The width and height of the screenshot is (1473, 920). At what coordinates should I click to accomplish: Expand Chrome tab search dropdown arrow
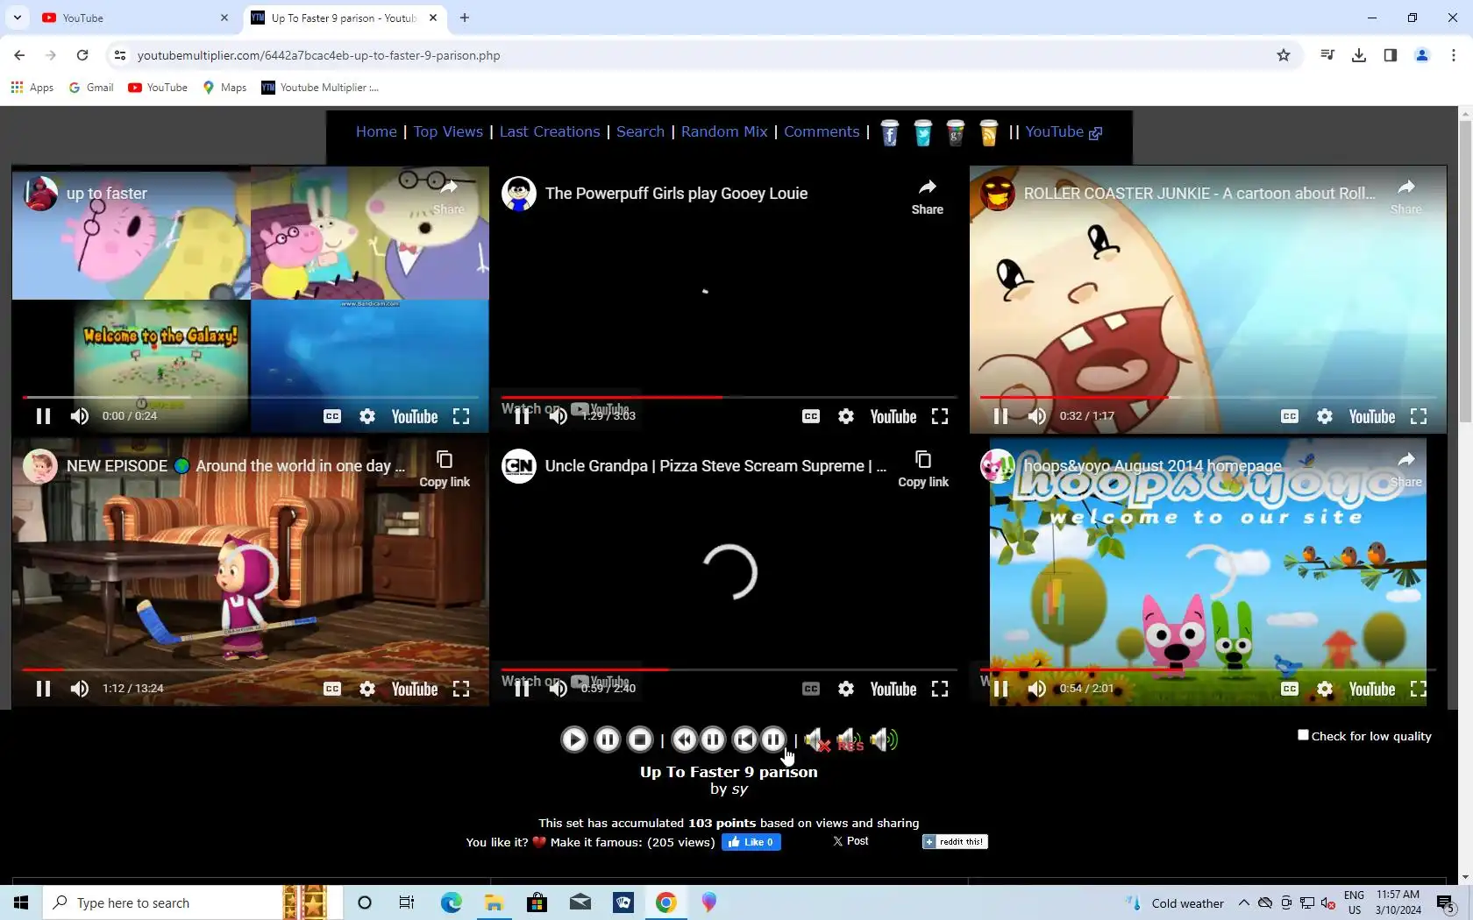pos(18,18)
